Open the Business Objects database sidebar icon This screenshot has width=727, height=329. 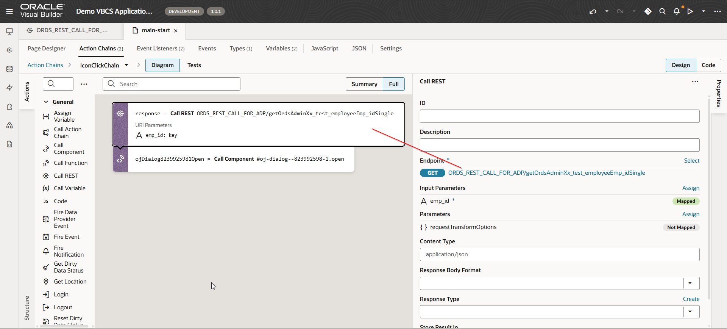9,69
